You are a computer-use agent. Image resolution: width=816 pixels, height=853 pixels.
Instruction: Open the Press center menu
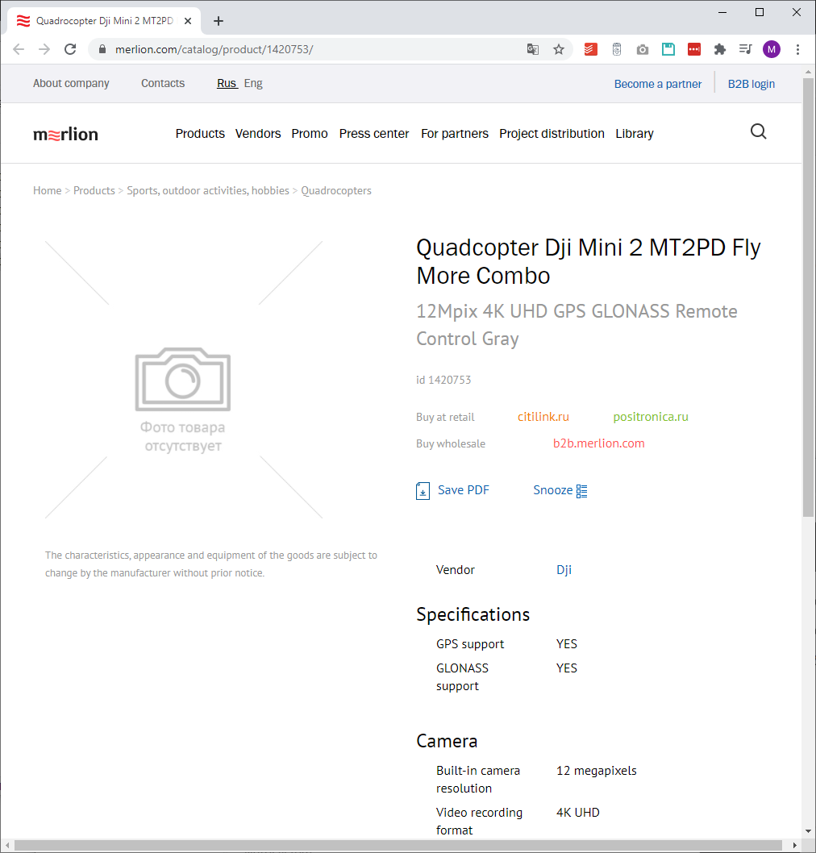373,134
